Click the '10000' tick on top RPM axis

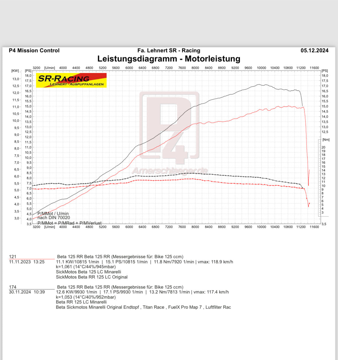(261, 68)
